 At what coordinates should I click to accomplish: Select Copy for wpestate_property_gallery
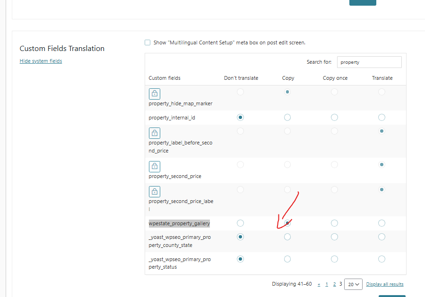287,223
